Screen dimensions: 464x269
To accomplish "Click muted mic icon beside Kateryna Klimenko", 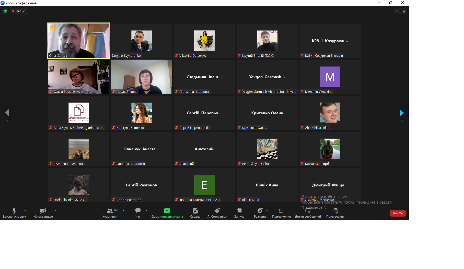I will pos(113,128).
